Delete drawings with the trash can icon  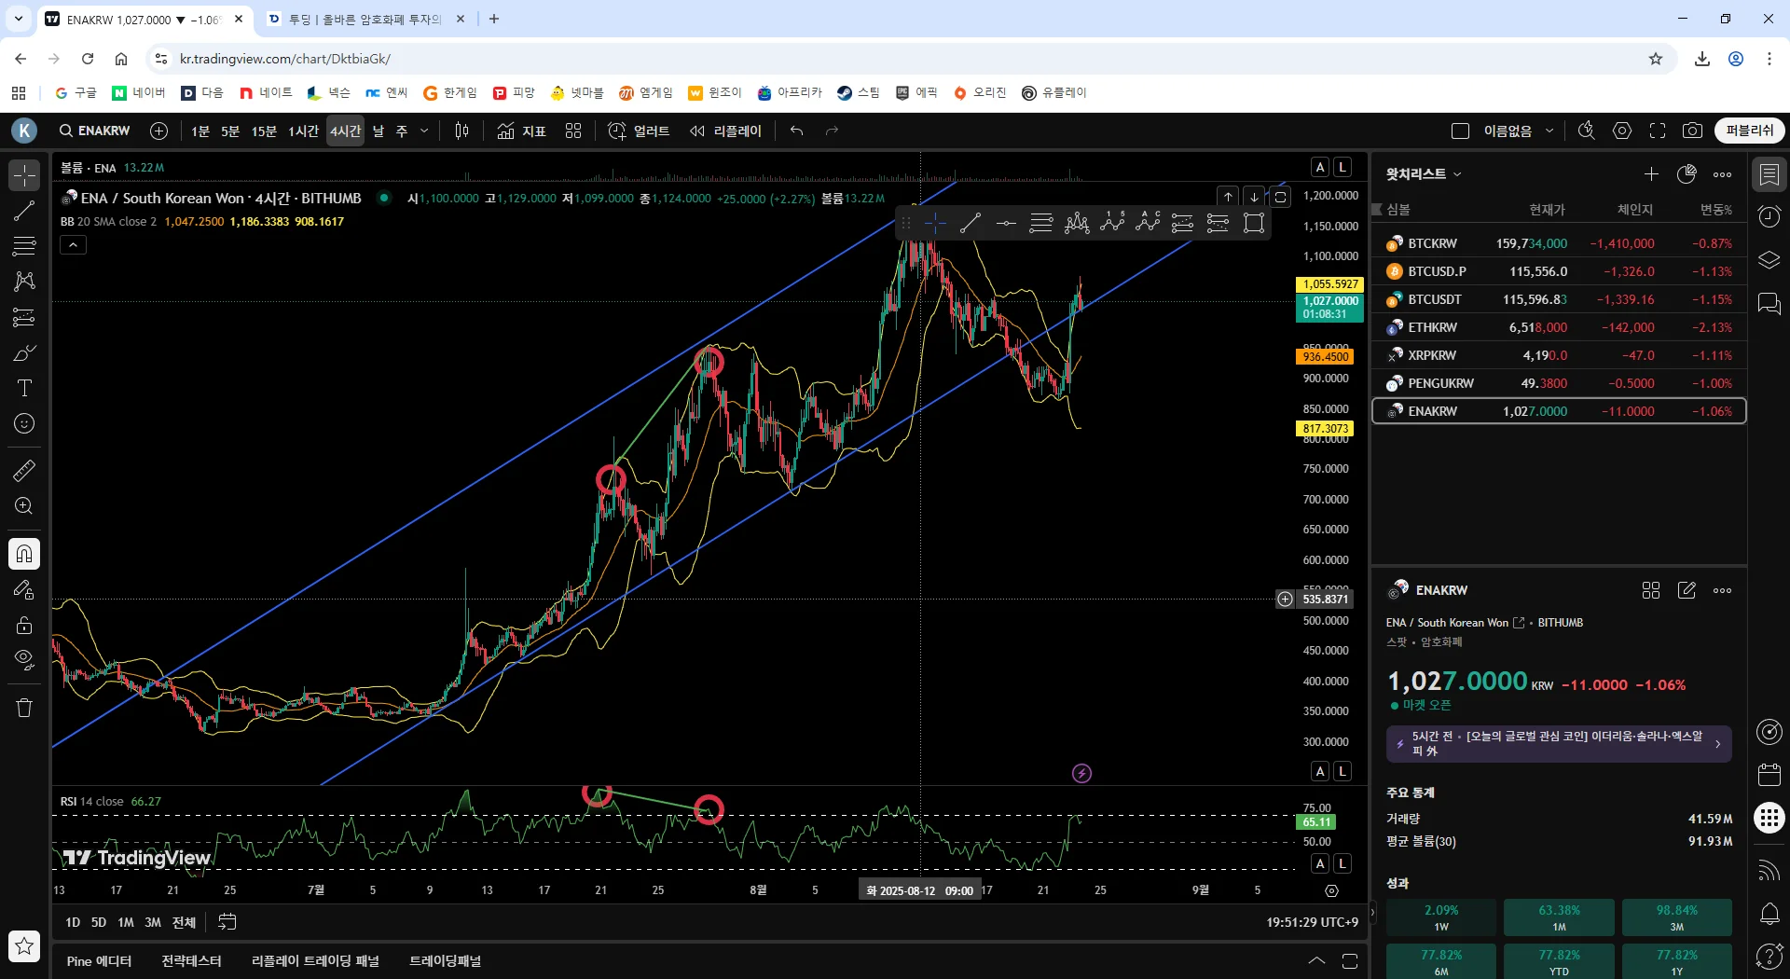click(x=24, y=708)
